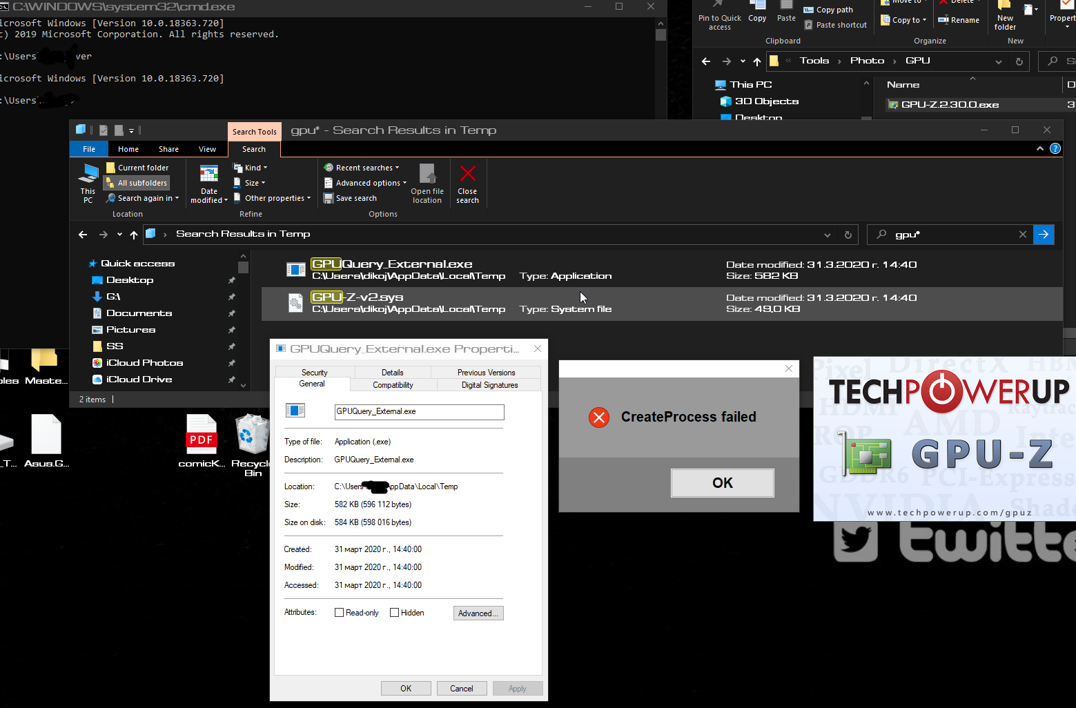Open Quick access in navigation pane

pos(137,264)
